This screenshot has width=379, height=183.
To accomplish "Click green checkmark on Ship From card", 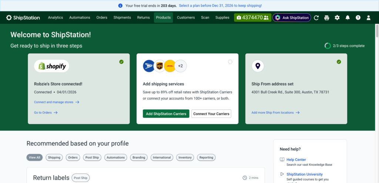I will pos(339,62).
